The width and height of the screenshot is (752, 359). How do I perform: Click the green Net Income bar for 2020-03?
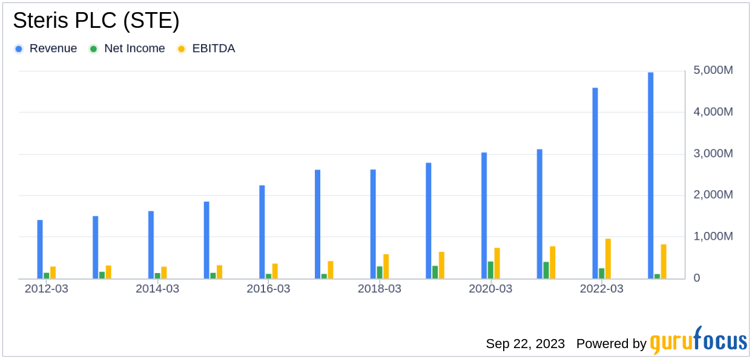tap(490, 270)
